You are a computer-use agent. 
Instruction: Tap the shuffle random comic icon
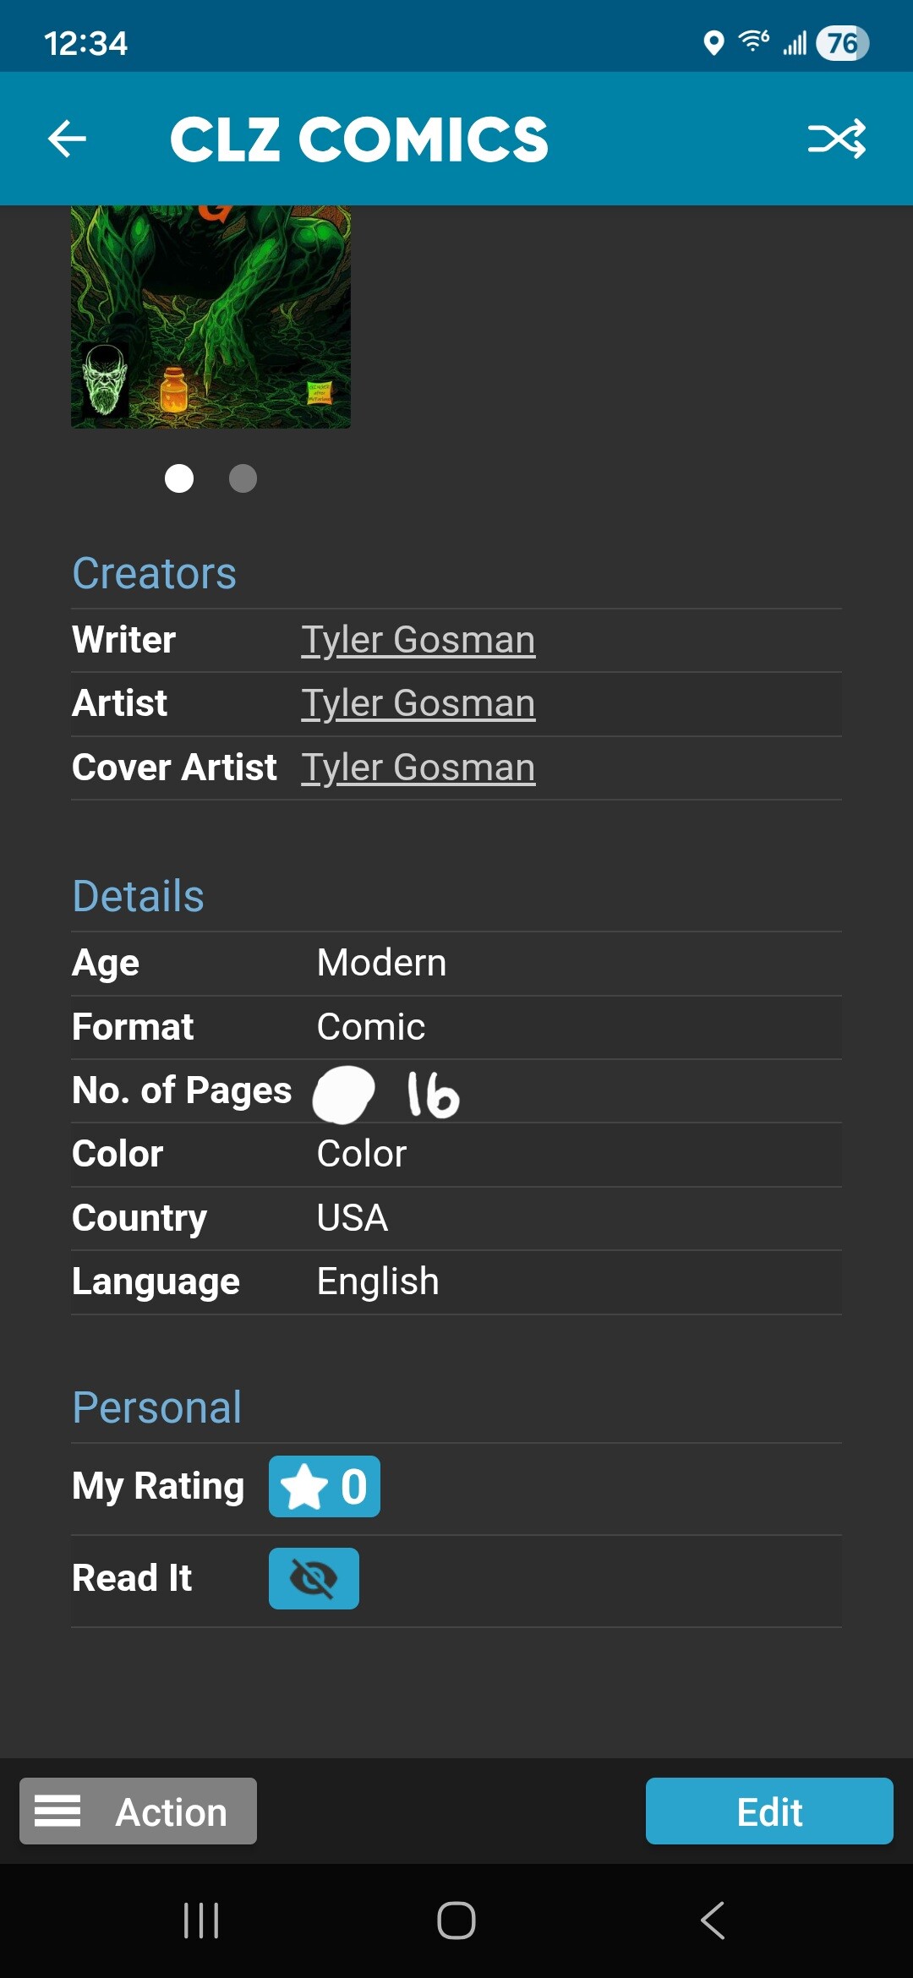coord(836,139)
